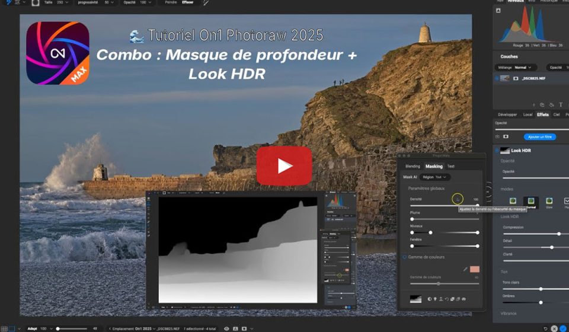Add a new layer with the plus icon
The image size is (569, 332).
[x=534, y=105]
